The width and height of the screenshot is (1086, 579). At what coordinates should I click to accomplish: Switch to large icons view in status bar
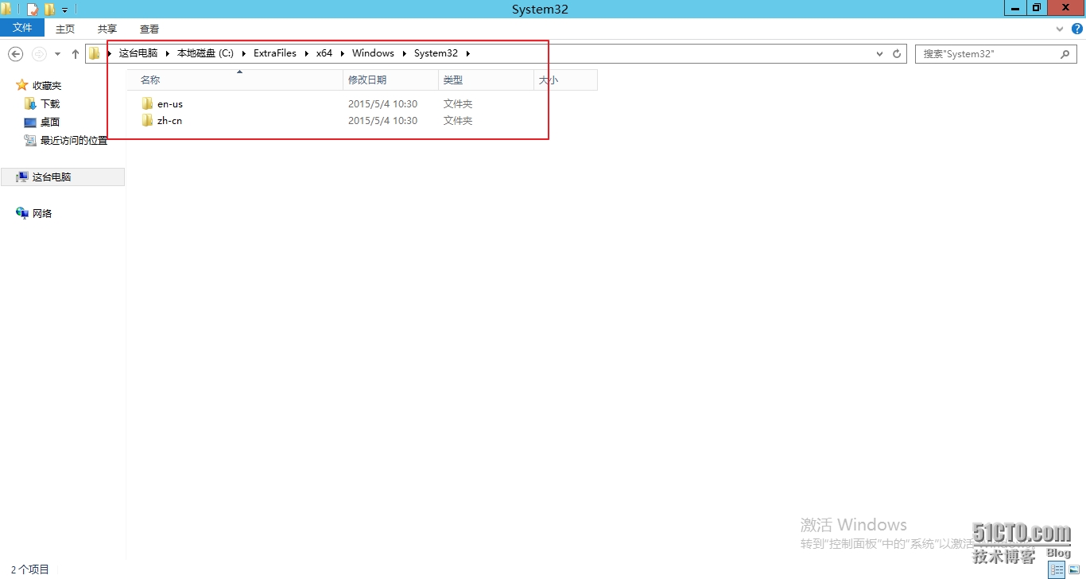pyautogui.click(x=1074, y=569)
